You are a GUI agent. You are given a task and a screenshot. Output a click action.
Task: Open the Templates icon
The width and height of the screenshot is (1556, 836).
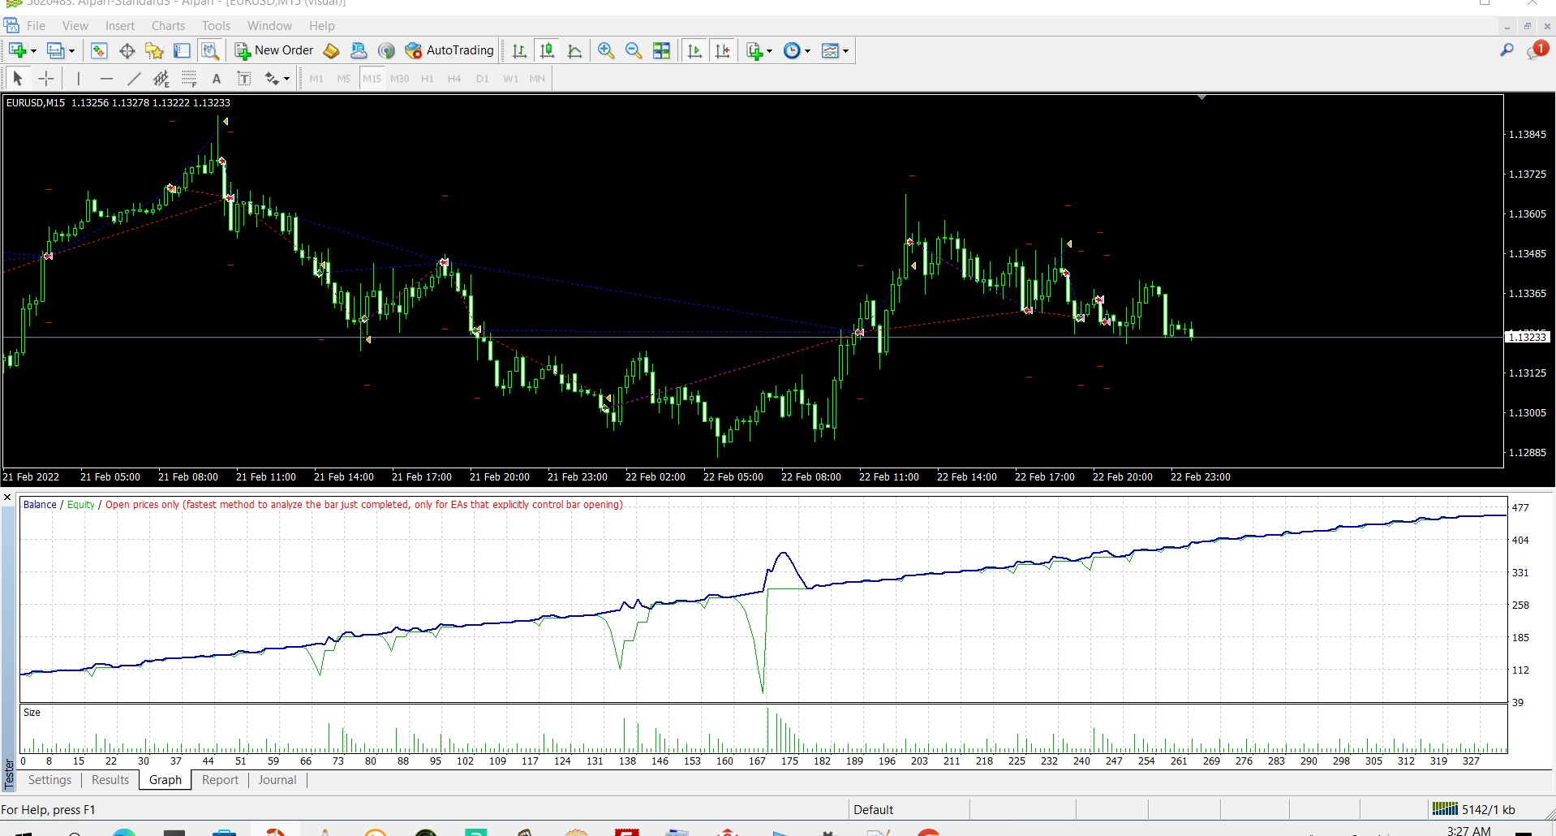(830, 51)
